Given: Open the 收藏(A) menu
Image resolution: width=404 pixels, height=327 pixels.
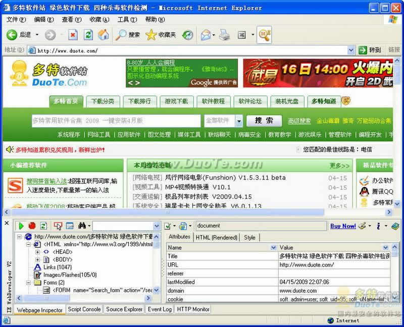Looking at the screenshot, I should [99, 19].
